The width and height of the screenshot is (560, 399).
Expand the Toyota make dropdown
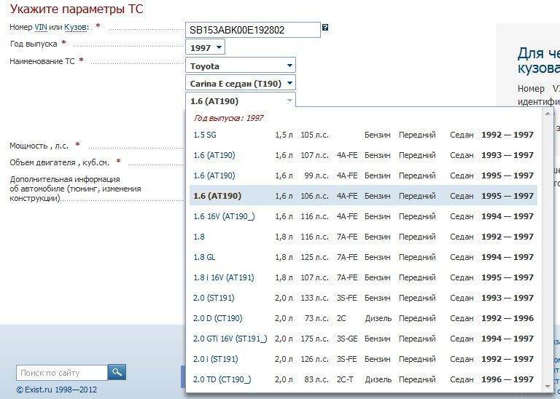(x=241, y=66)
